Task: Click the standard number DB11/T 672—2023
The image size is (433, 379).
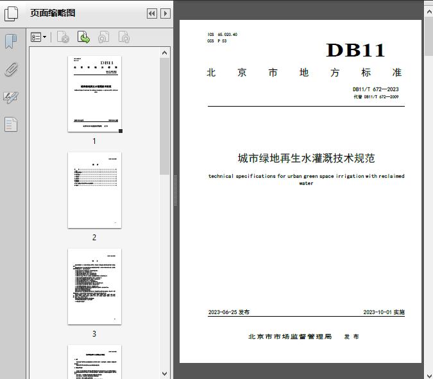Action: coord(375,89)
